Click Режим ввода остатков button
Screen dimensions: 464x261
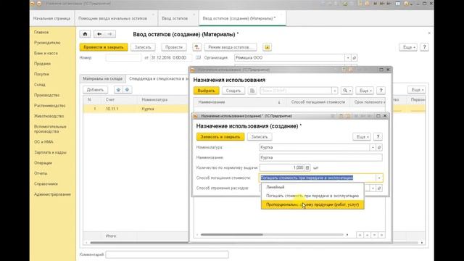click(x=231, y=47)
